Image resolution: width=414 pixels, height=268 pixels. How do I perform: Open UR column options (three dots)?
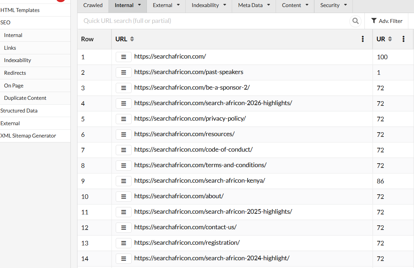click(403, 39)
